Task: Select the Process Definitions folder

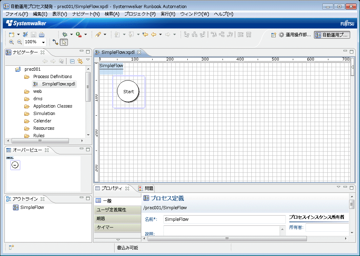Action: (52, 77)
